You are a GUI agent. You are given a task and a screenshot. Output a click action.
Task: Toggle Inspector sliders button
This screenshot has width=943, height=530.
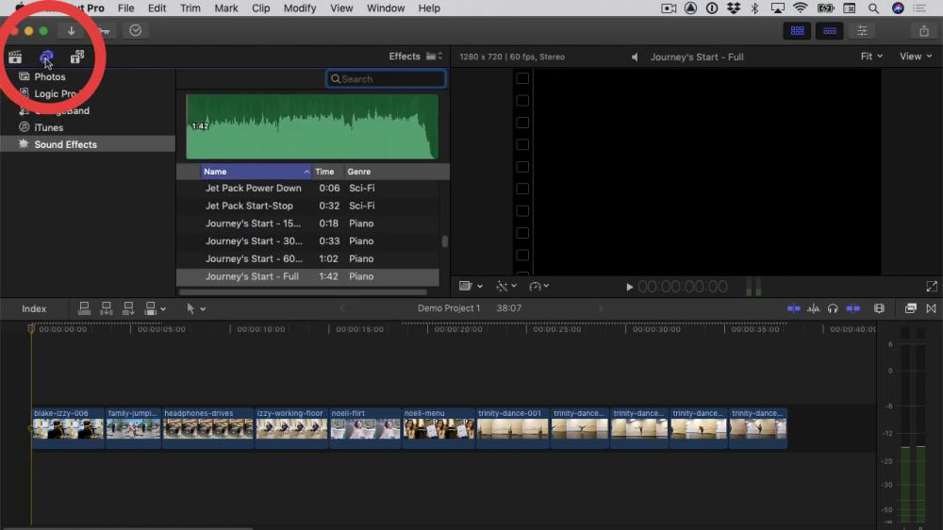tap(862, 31)
